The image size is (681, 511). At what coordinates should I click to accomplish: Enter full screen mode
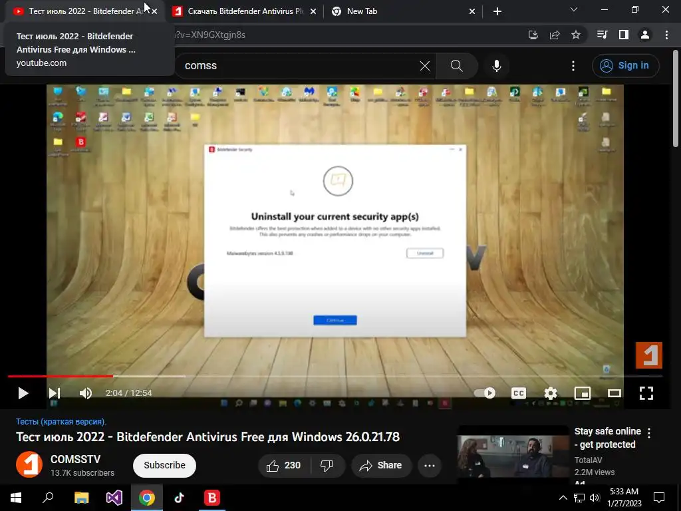646,393
